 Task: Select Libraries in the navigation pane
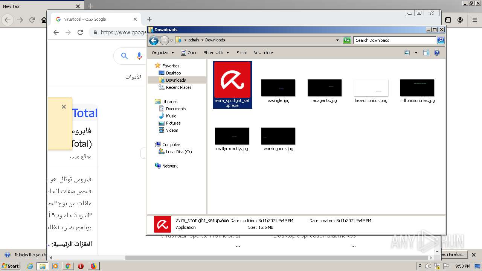(x=170, y=102)
